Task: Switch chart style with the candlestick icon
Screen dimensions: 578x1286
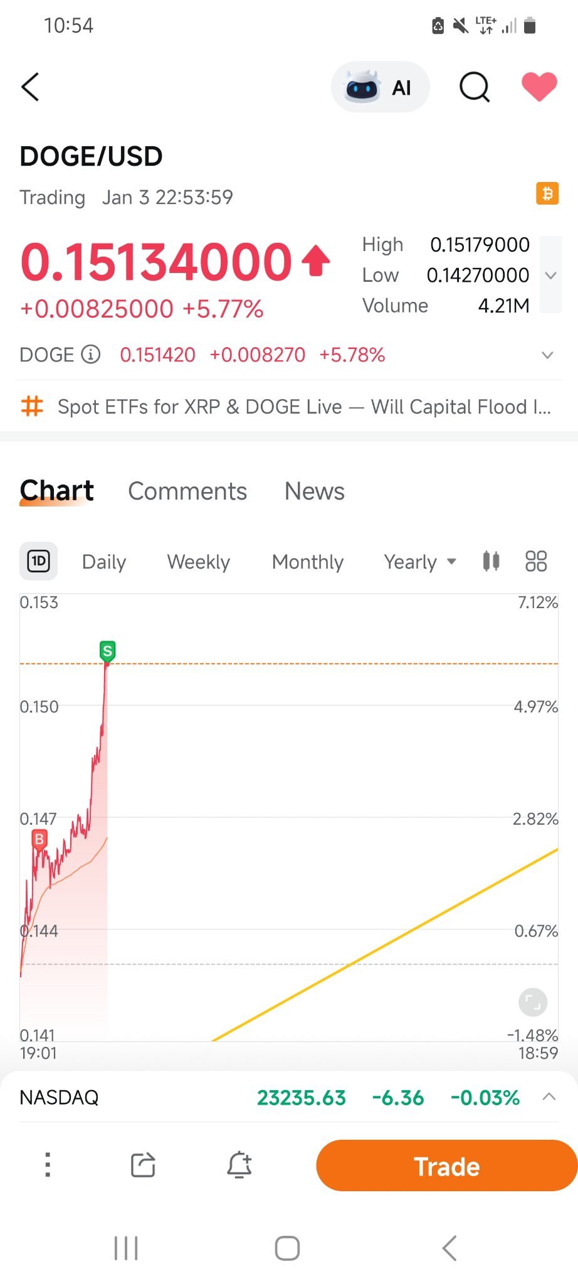Action: [491, 560]
